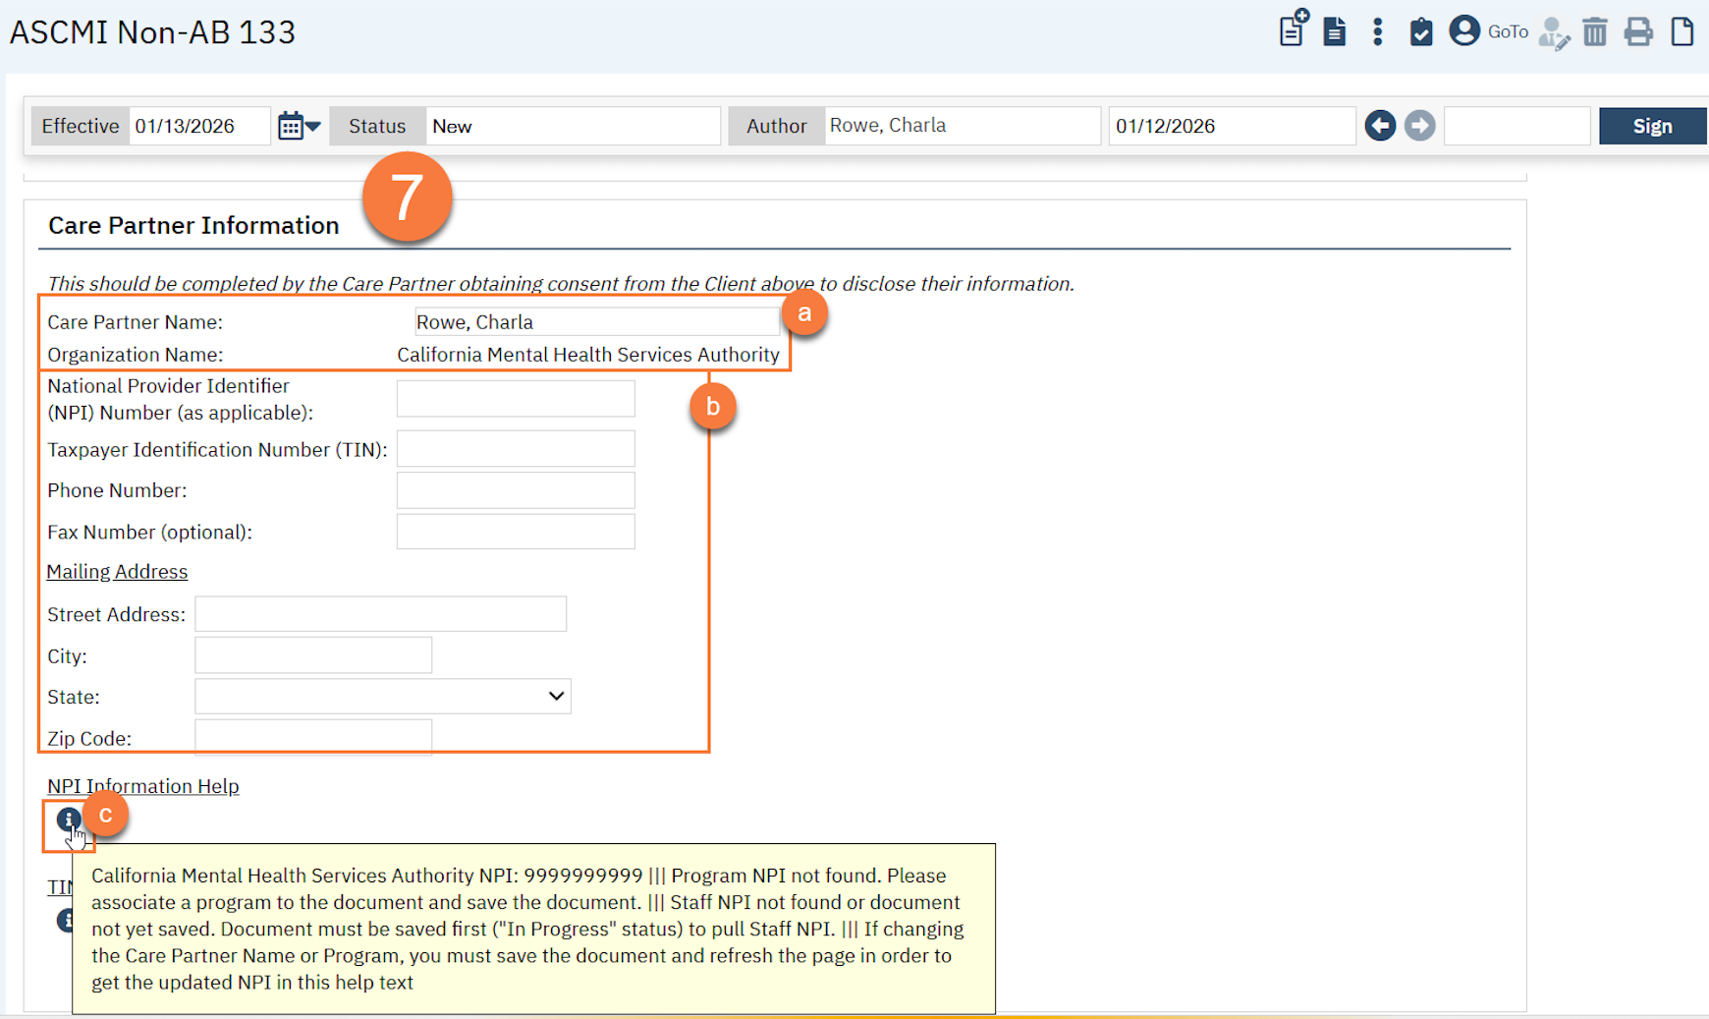Click the new document plus icon

[1293, 29]
